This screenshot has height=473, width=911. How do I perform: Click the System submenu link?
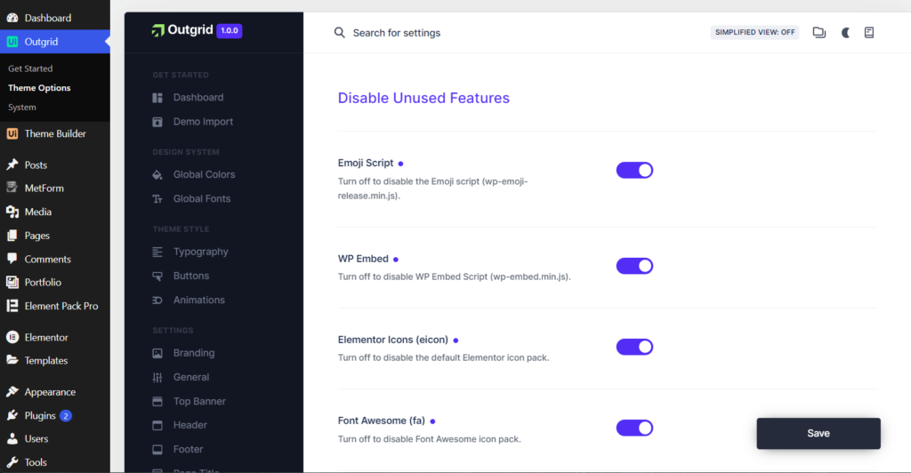[x=22, y=108]
